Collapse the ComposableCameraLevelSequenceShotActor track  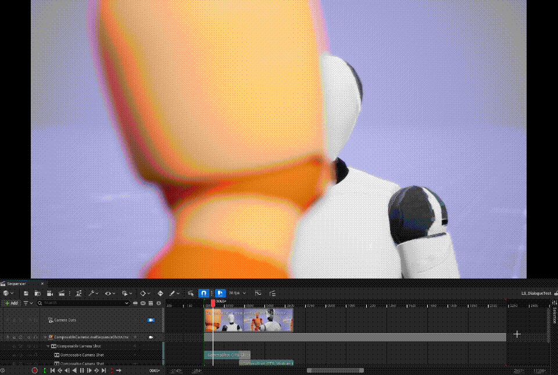pos(45,337)
